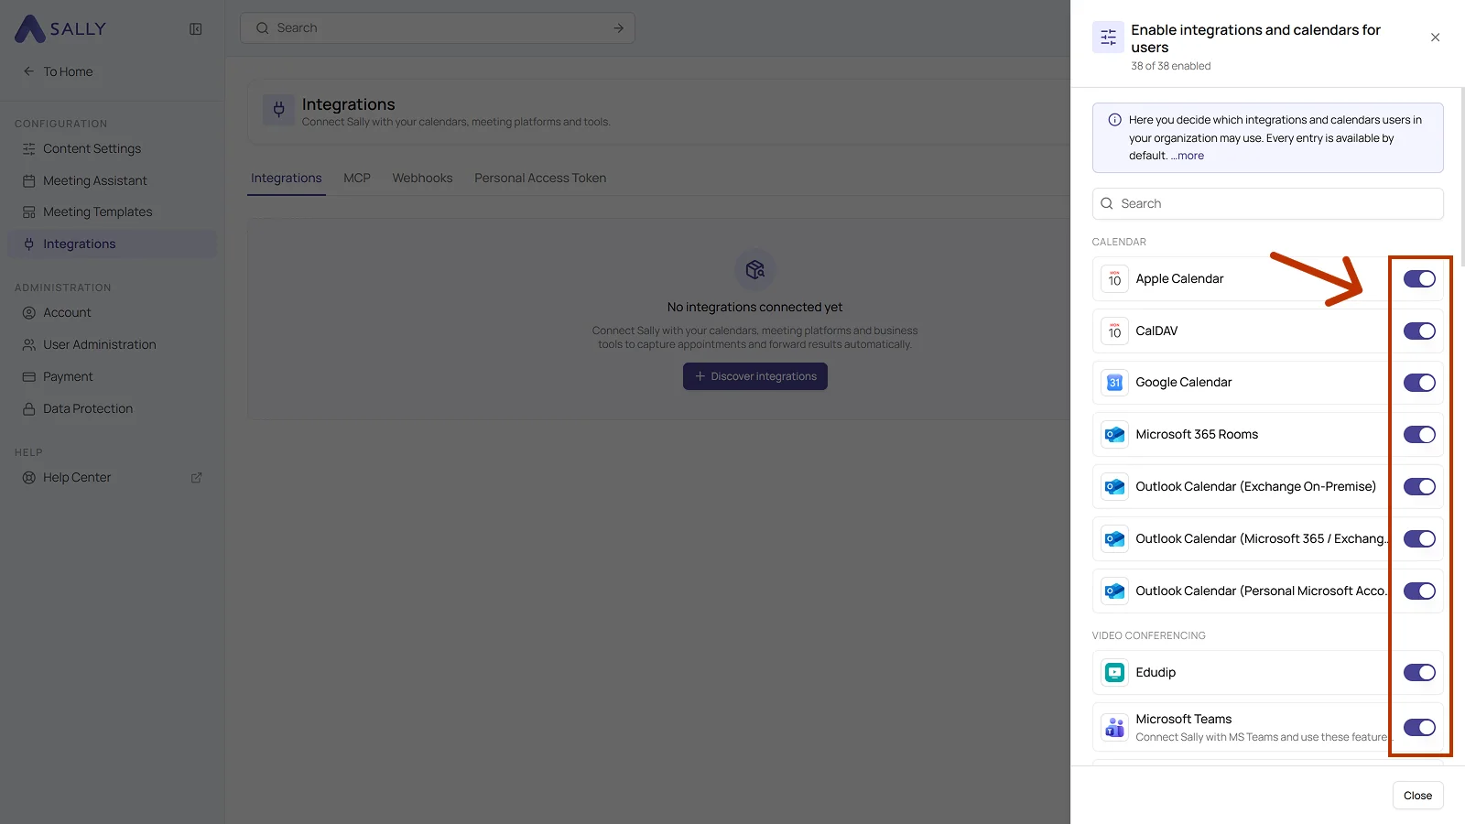This screenshot has height=824, width=1465.
Task: Click the Content Settings sliders icon
Action: [x=29, y=148]
